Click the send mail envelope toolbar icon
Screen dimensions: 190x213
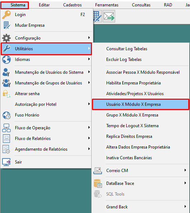[109, 16]
